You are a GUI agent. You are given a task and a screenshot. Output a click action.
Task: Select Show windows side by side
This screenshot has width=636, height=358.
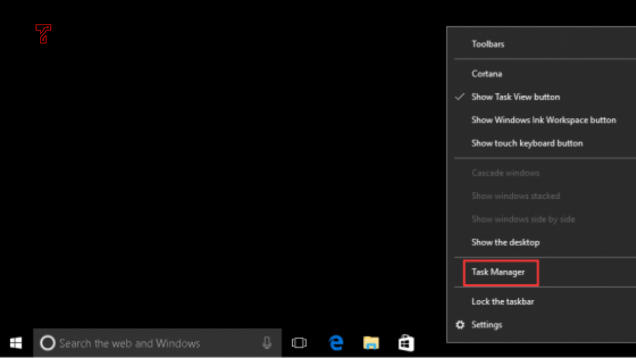pyautogui.click(x=523, y=219)
